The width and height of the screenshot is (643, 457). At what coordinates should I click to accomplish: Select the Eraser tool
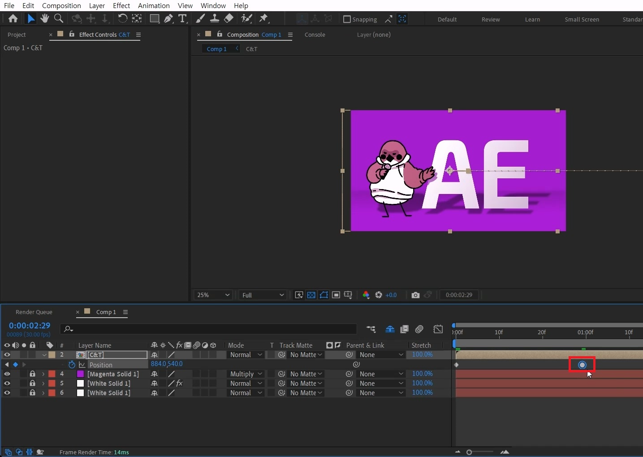229,18
